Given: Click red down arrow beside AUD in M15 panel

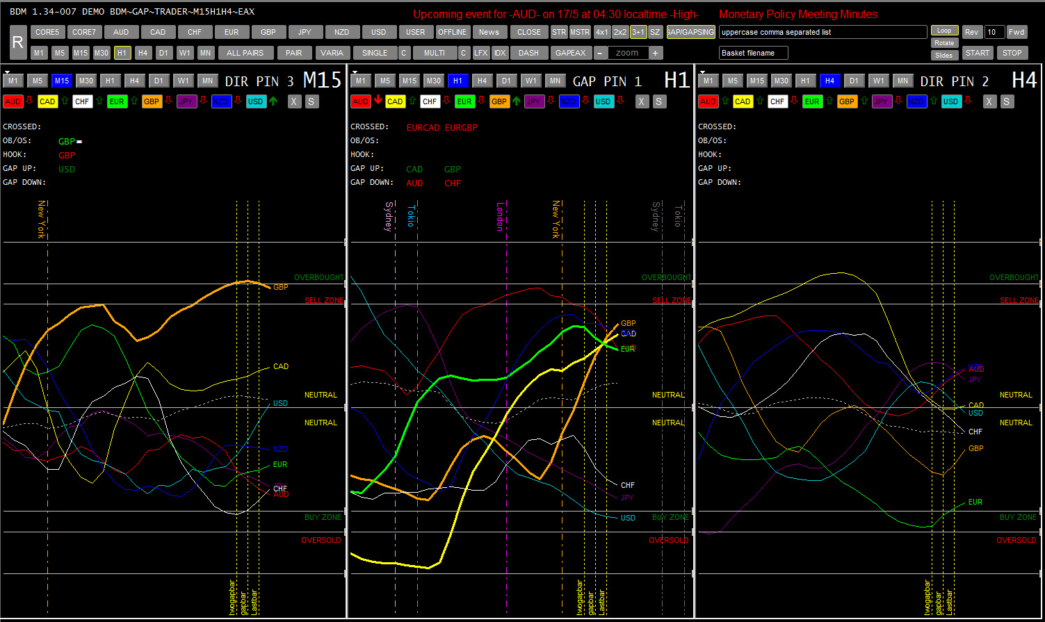Looking at the screenshot, I should [30, 101].
